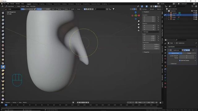
Task: Click the current frame marker in timeline
Action: (6, 105)
